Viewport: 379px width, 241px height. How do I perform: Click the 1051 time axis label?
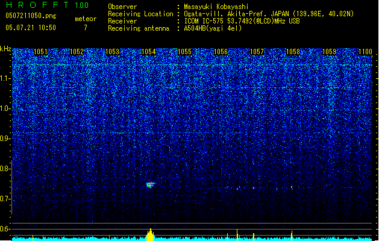(x=40, y=52)
